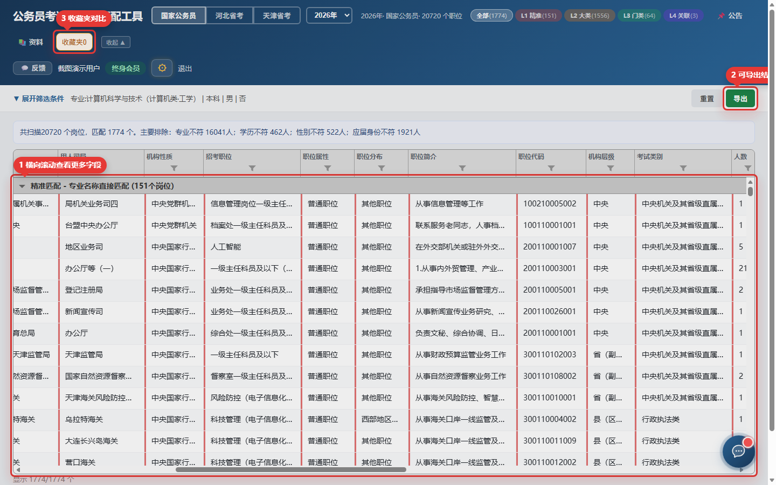The image size is (776, 485).
Task: Open the 人数 column filter icon
Action: [748, 168]
